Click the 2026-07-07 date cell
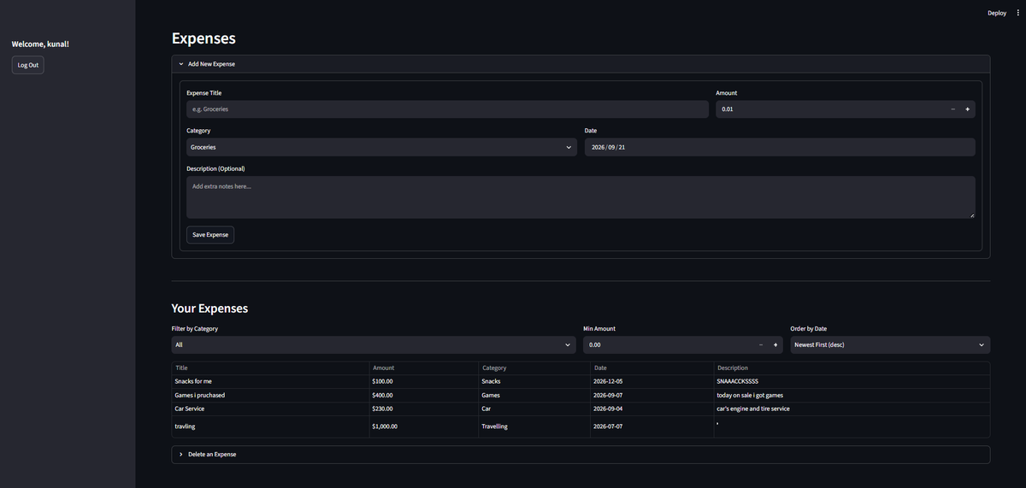1026x488 pixels. (x=652, y=426)
